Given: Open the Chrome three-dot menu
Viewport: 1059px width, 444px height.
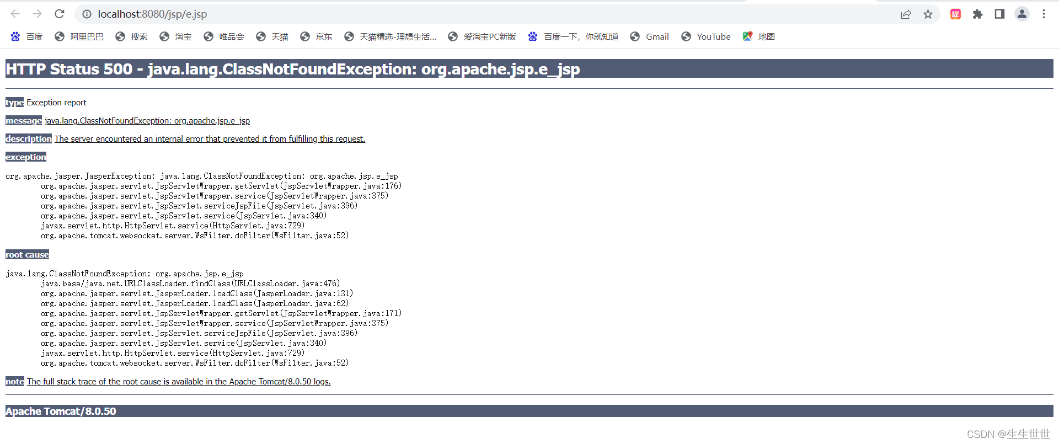Looking at the screenshot, I should pos(1044,14).
